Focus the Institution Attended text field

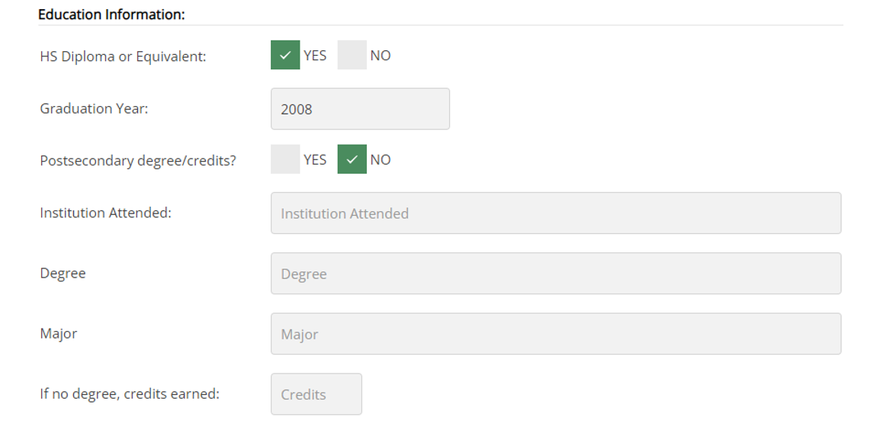coord(555,213)
